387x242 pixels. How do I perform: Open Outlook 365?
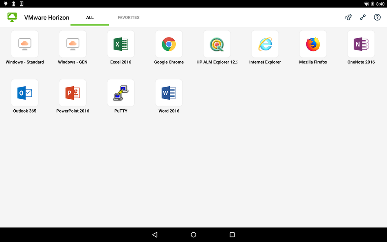[25, 93]
